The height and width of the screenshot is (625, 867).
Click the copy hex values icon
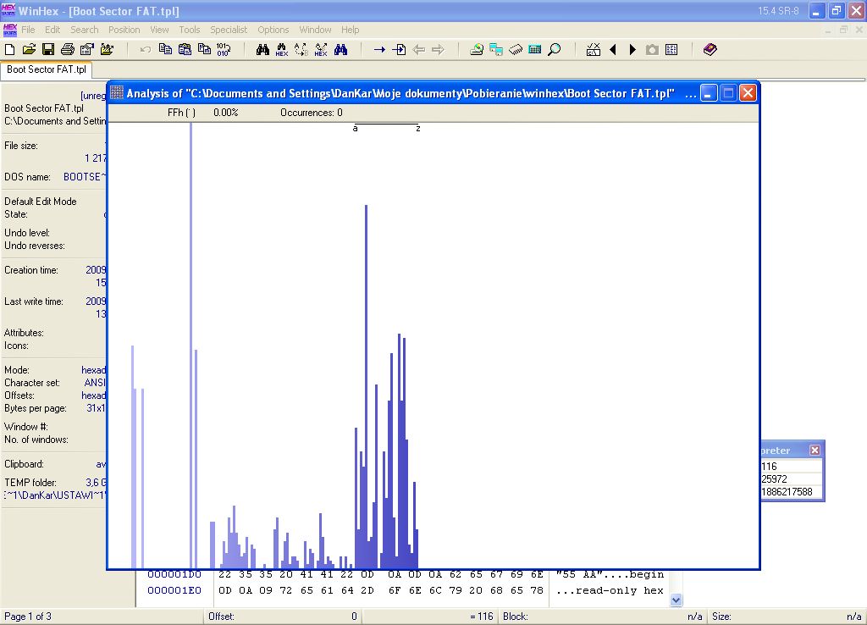(x=204, y=50)
